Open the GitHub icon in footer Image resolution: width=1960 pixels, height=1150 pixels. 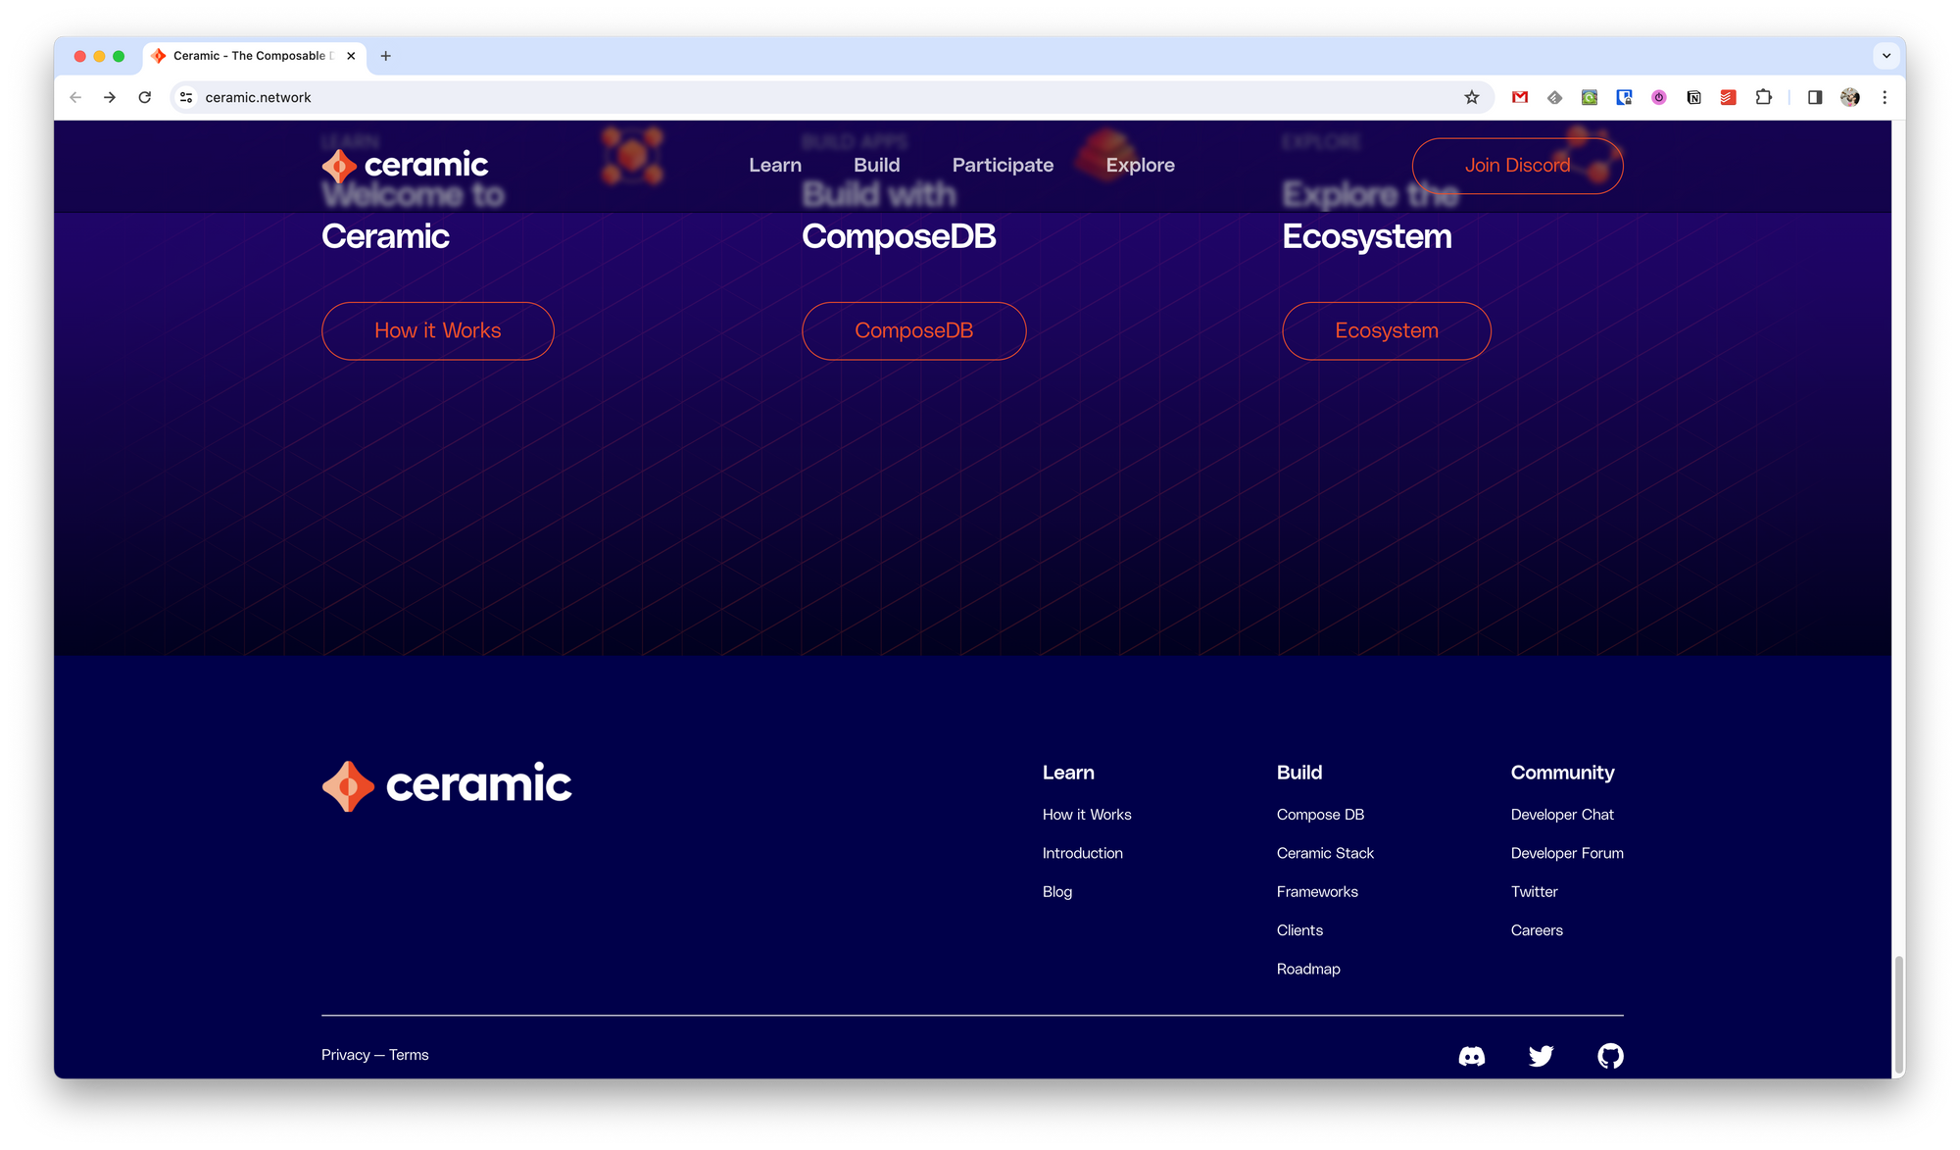(1610, 1056)
